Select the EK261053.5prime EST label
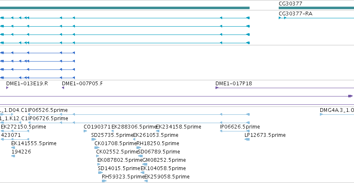Viewport: 354px width, 183px height. tap(156, 135)
